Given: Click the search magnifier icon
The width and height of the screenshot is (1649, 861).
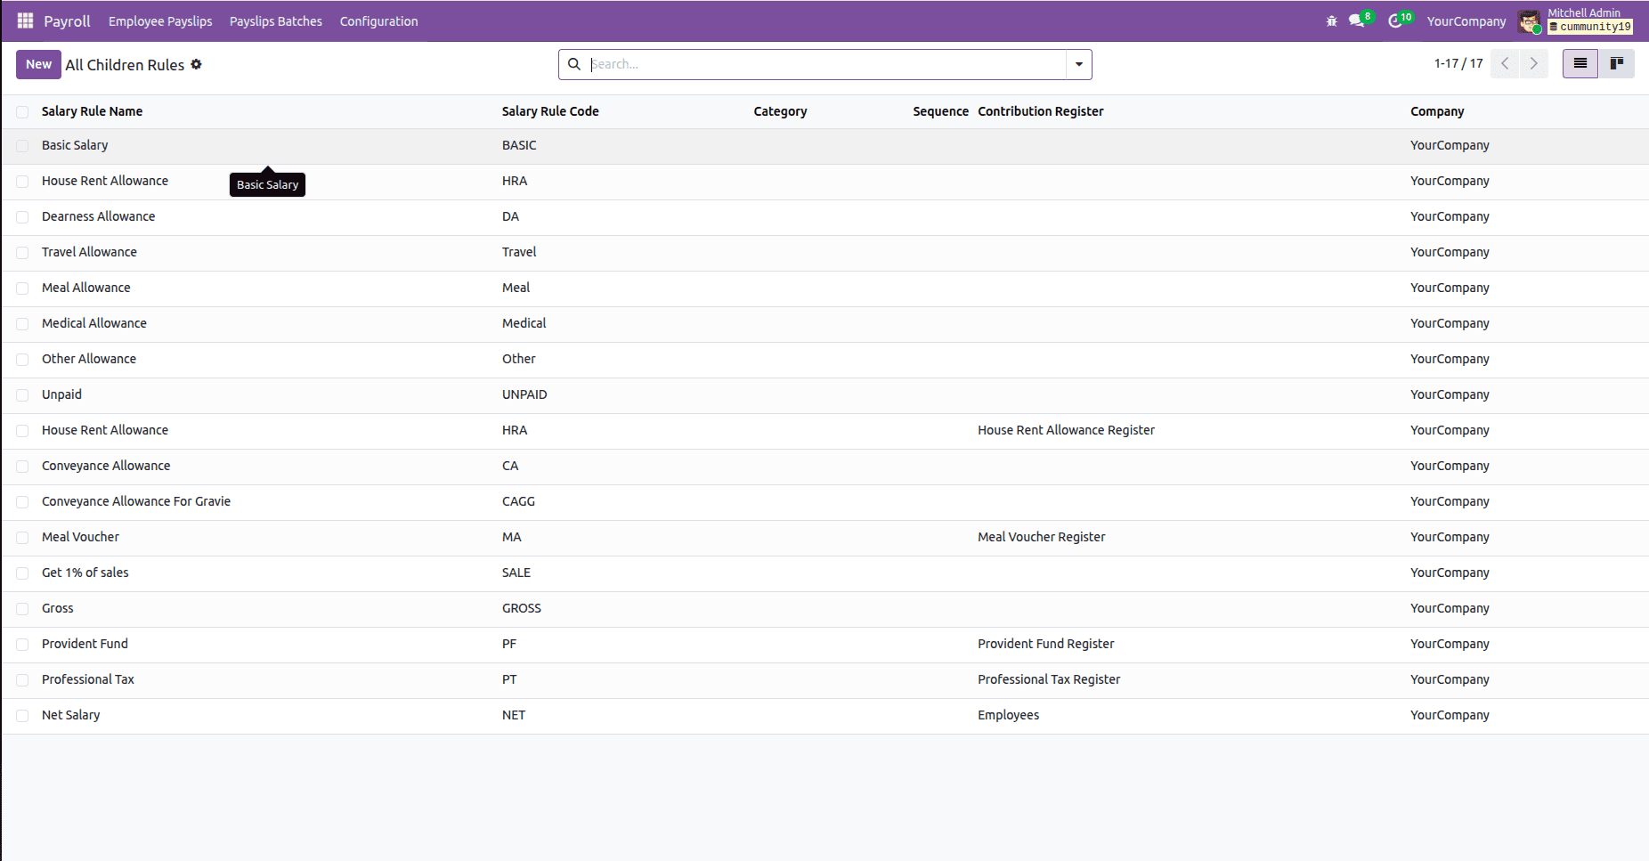Looking at the screenshot, I should [574, 64].
